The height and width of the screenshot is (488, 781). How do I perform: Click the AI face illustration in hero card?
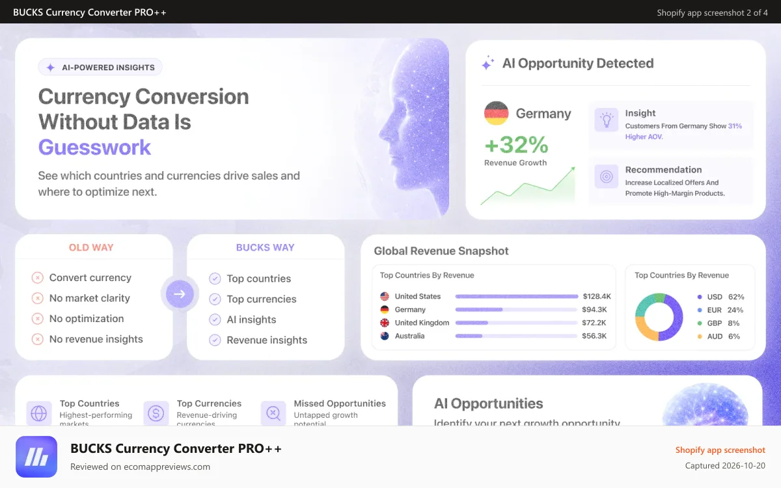coord(412,128)
